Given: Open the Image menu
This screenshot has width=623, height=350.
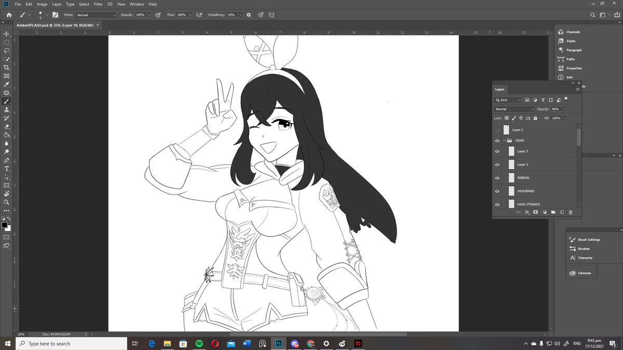Looking at the screenshot, I should point(42,4).
